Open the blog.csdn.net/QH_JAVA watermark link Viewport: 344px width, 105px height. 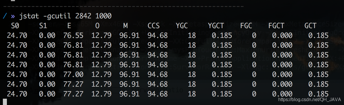point(310,100)
